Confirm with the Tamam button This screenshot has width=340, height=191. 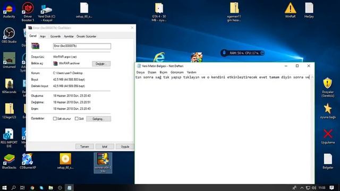[84, 146]
